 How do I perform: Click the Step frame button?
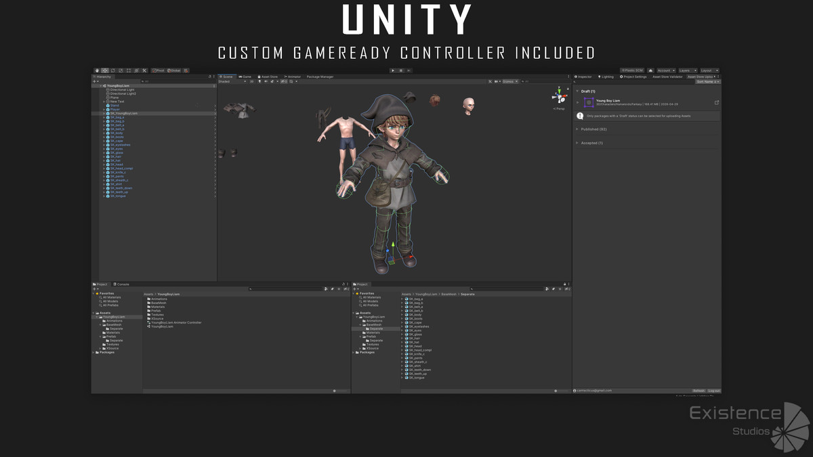[409, 70]
